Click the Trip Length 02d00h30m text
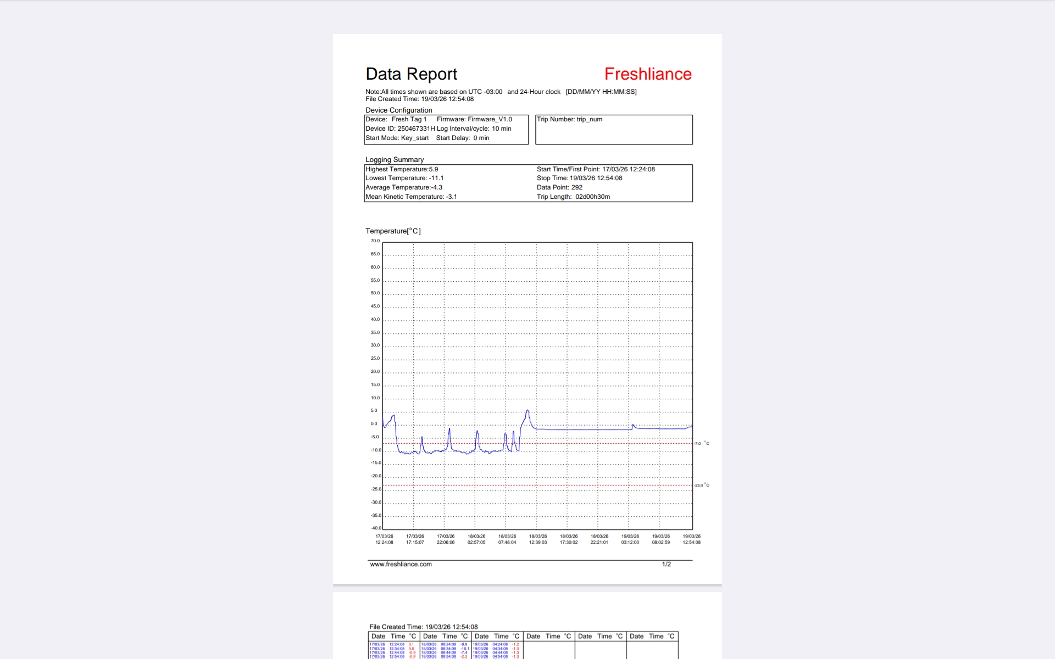 click(573, 197)
